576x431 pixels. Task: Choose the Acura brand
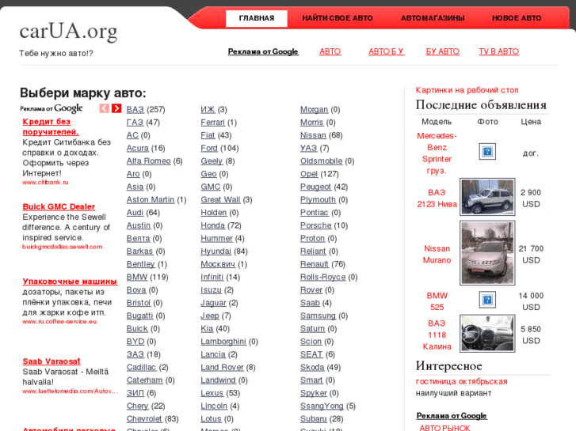click(137, 148)
